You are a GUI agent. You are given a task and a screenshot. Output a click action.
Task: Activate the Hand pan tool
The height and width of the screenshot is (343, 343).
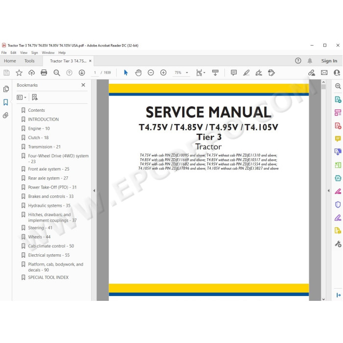[x=138, y=73]
